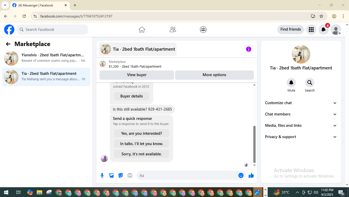
Task: Focus the Search Facebook field
Action: coord(52,30)
